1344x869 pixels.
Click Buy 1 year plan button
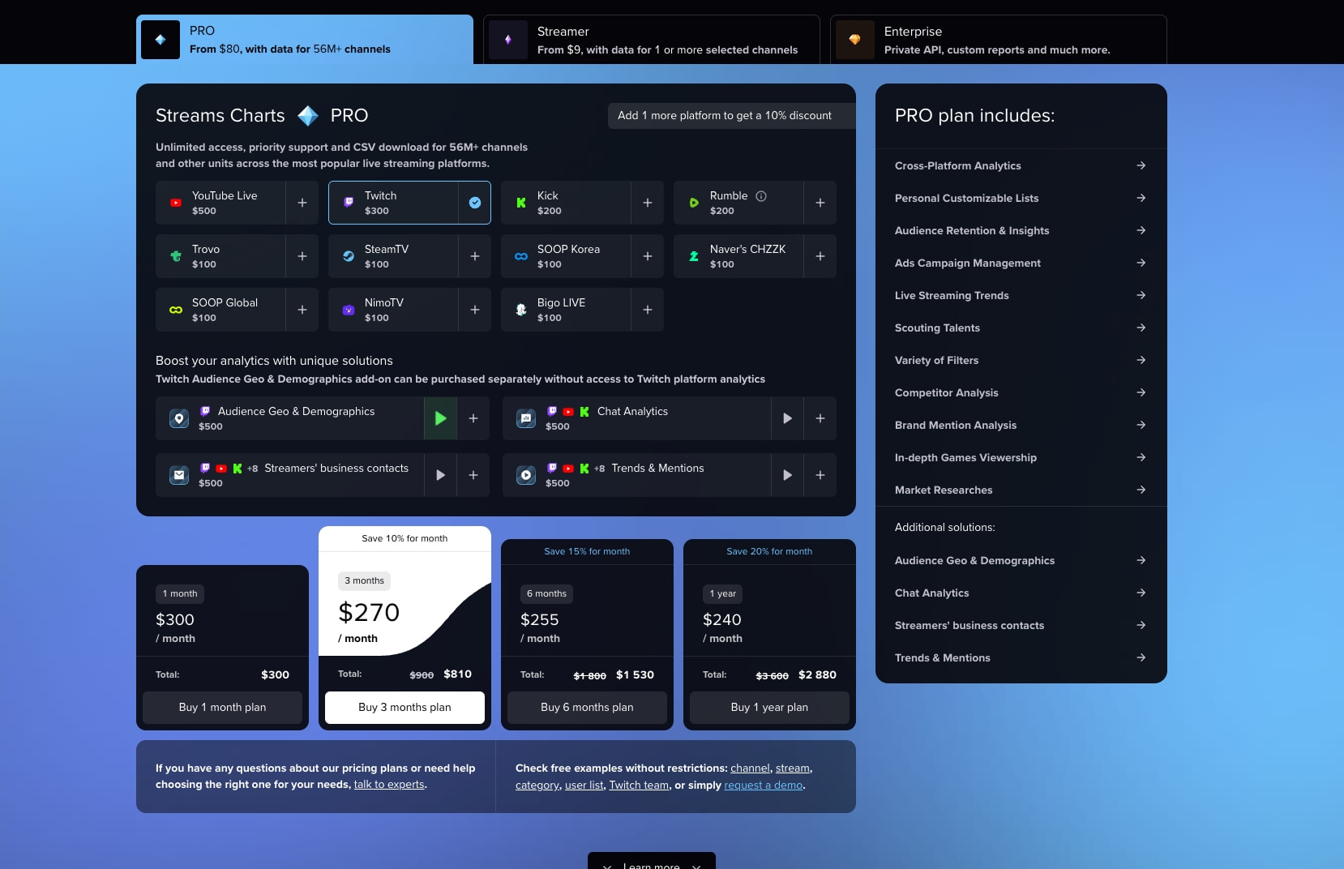pyautogui.click(x=769, y=708)
